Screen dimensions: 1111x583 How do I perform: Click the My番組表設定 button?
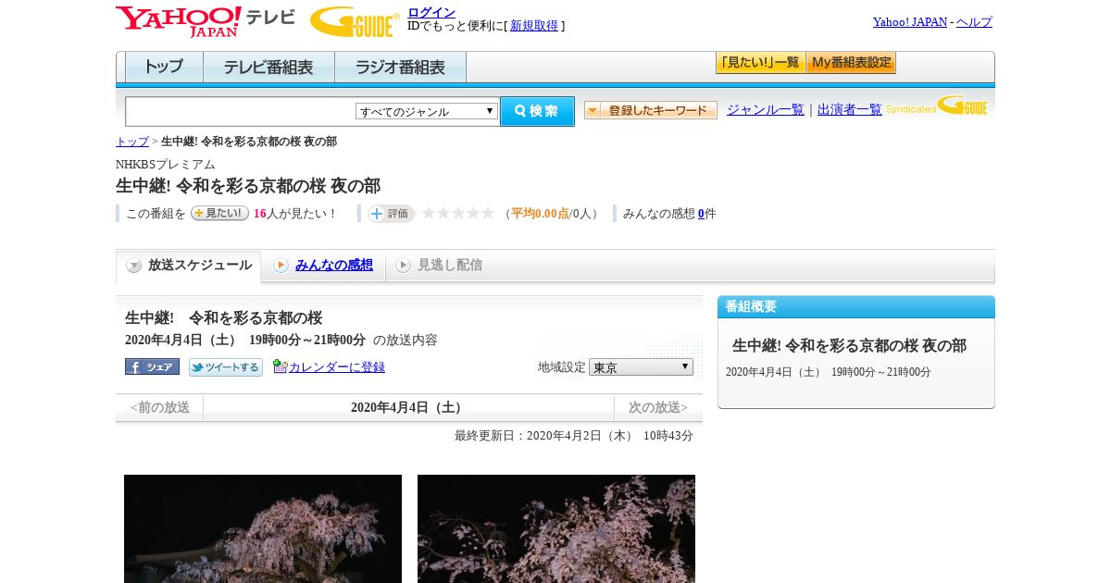pyautogui.click(x=851, y=63)
